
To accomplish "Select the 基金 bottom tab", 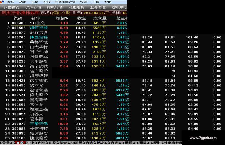I will [x=63, y=143].
